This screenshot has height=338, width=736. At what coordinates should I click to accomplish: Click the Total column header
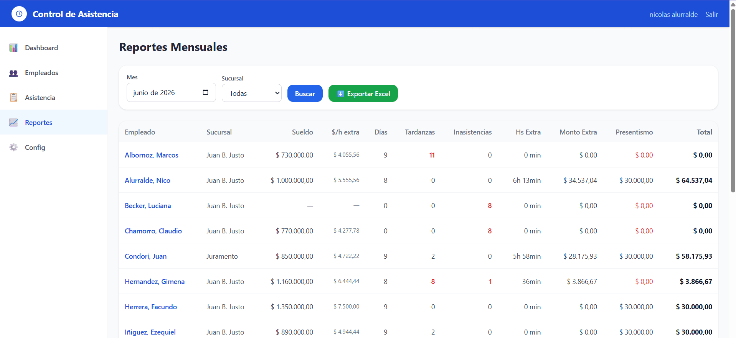704,132
